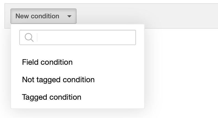The height and width of the screenshot is (118, 218).
Task: Add a Field condition filter
Action: point(47,62)
